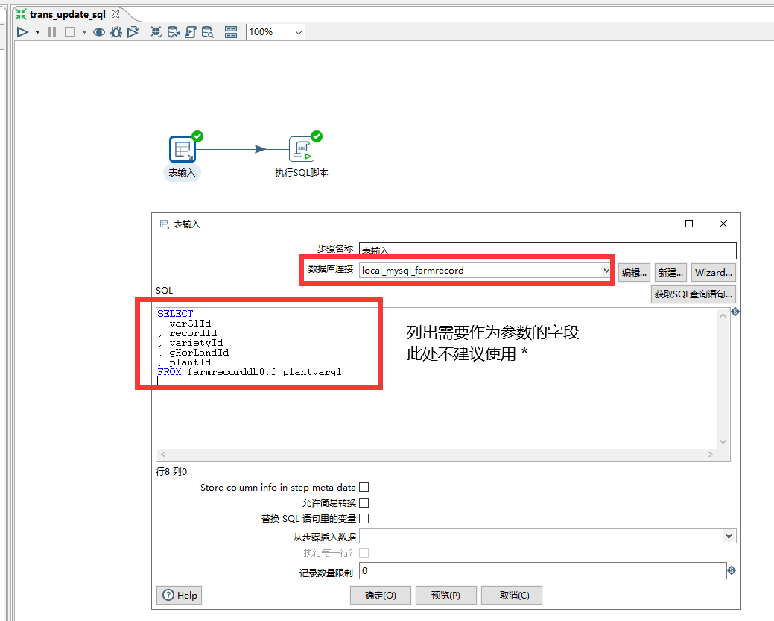The width and height of the screenshot is (774, 621).
Task: Run an impact analysis on the database
Action: pyautogui.click(x=172, y=31)
